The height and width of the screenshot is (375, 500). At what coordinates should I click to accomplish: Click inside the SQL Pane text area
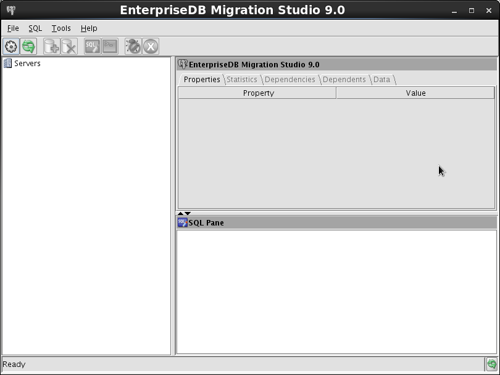point(336,292)
